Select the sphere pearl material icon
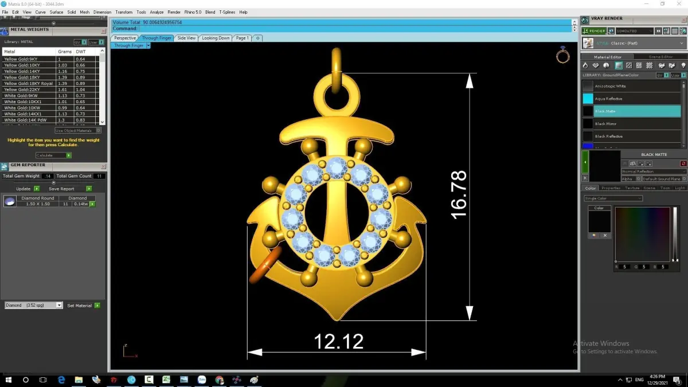 pyautogui.click(x=607, y=66)
